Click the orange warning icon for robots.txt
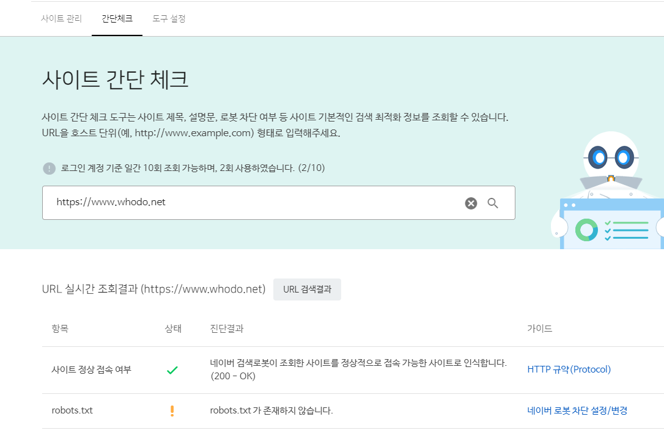Screen dimensions: 664x433 tap(172, 410)
